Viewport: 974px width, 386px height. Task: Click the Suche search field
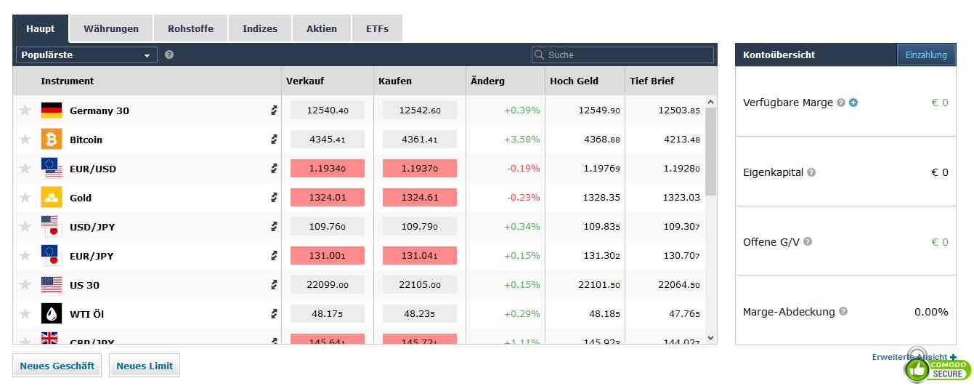click(x=622, y=55)
